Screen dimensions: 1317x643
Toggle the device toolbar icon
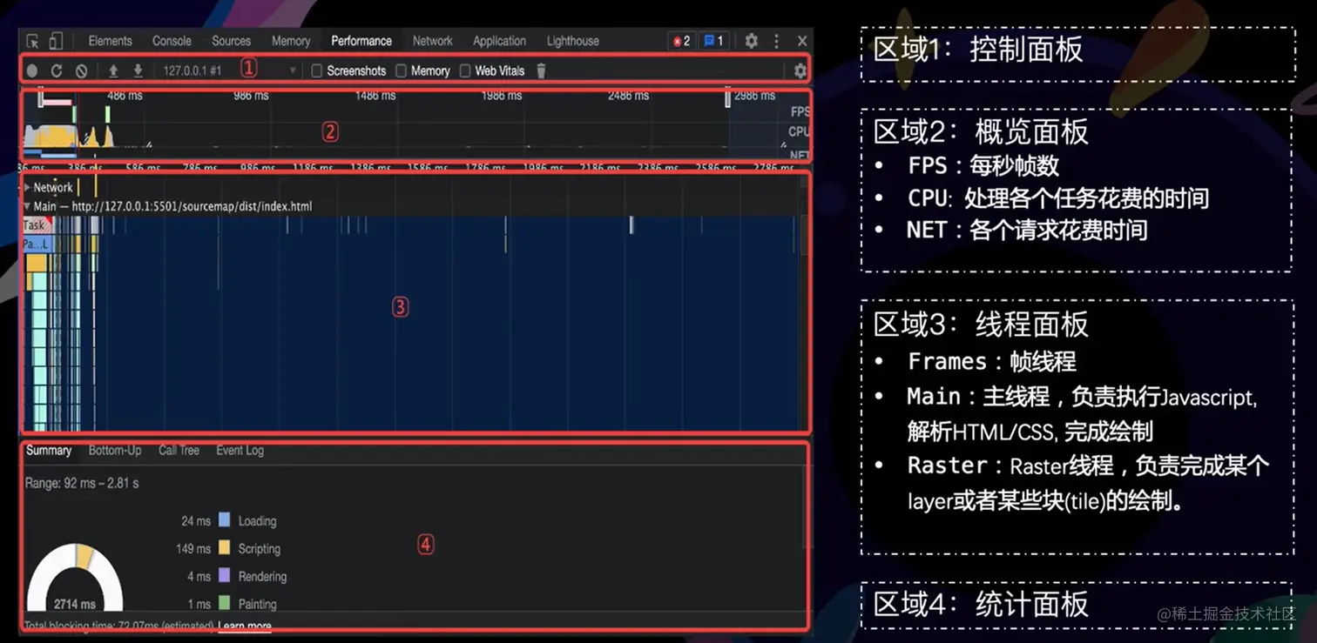tap(55, 41)
